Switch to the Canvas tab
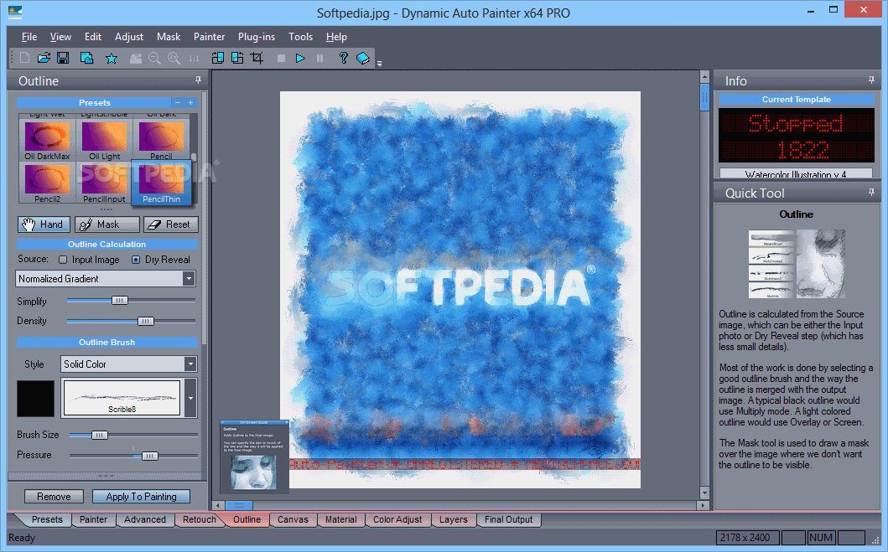 (293, 519)
